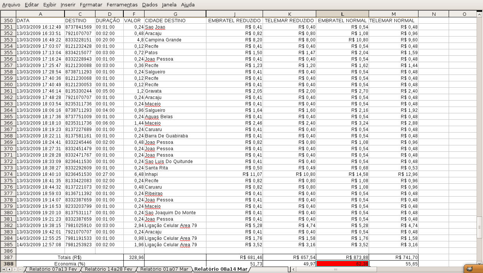483x273 pixels.
Task: Select column D header
Action: (x=109, y=14)
